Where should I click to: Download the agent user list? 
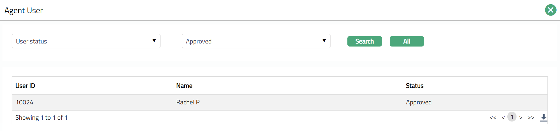(x=543, y=118)
